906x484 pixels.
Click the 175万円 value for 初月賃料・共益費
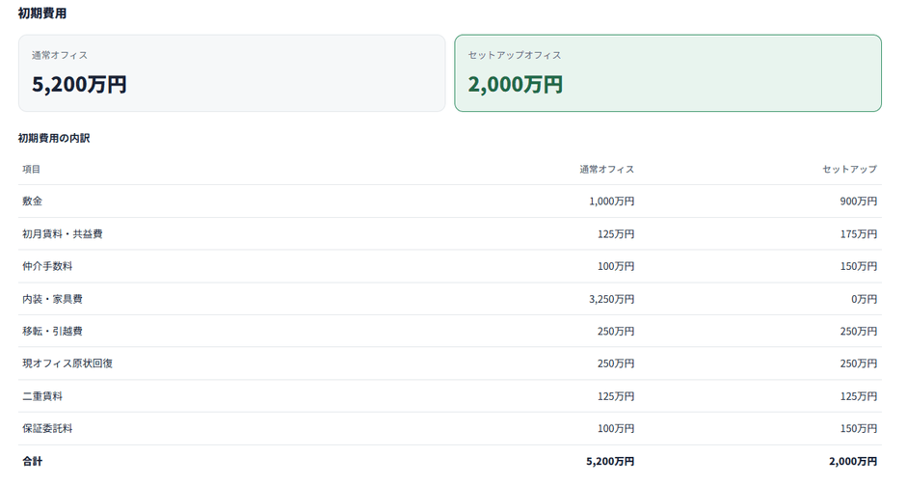858,234
